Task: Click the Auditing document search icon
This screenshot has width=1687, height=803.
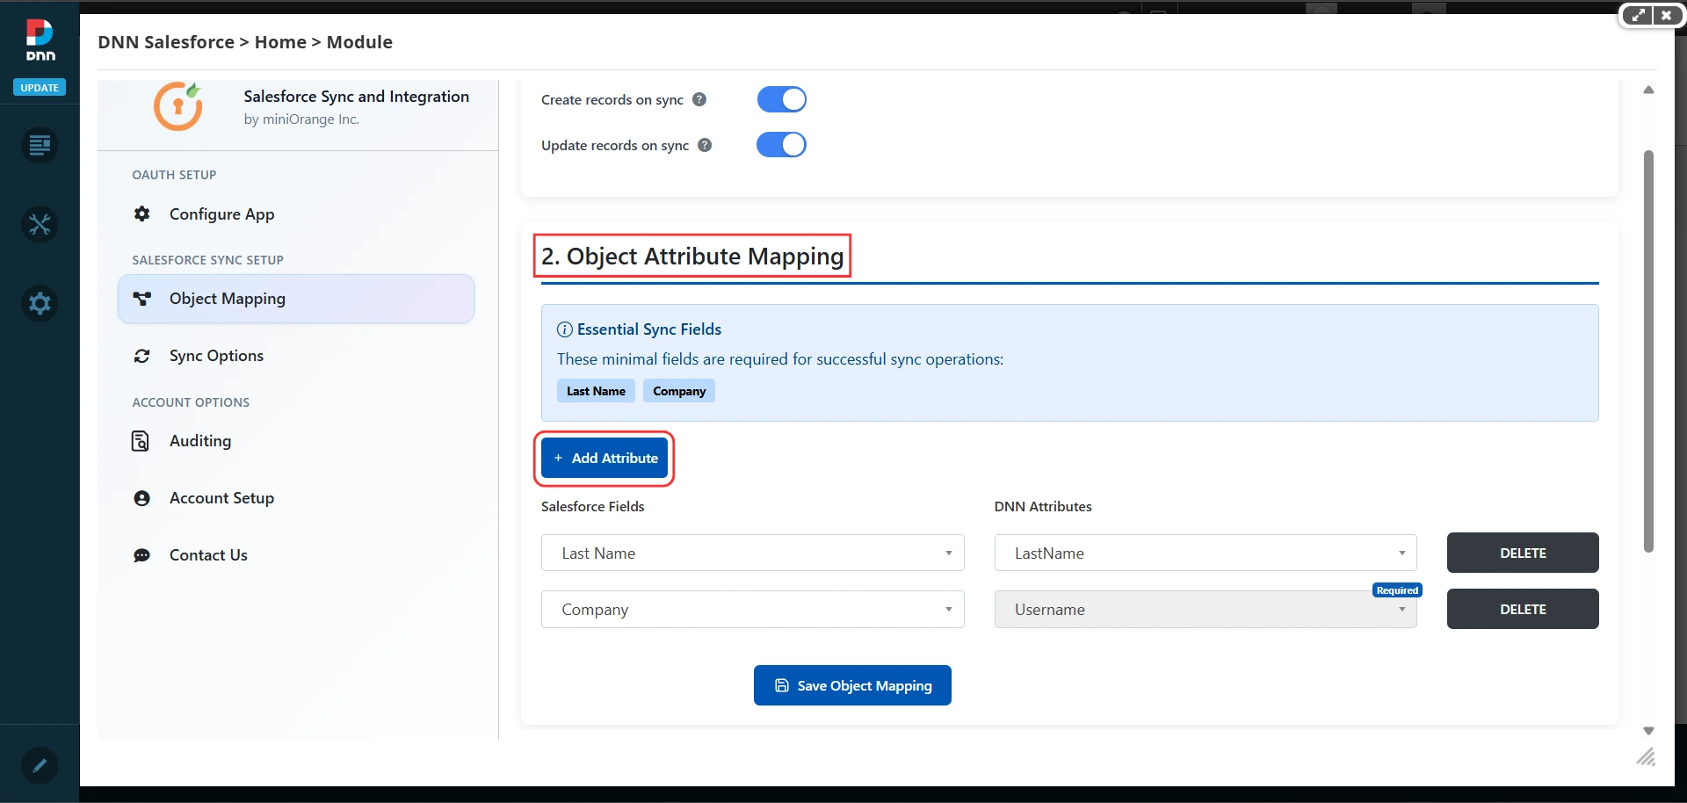Action: coord(141,441)
